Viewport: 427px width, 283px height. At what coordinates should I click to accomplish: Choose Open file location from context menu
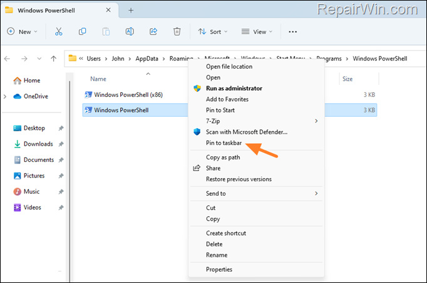coord(229,67)
